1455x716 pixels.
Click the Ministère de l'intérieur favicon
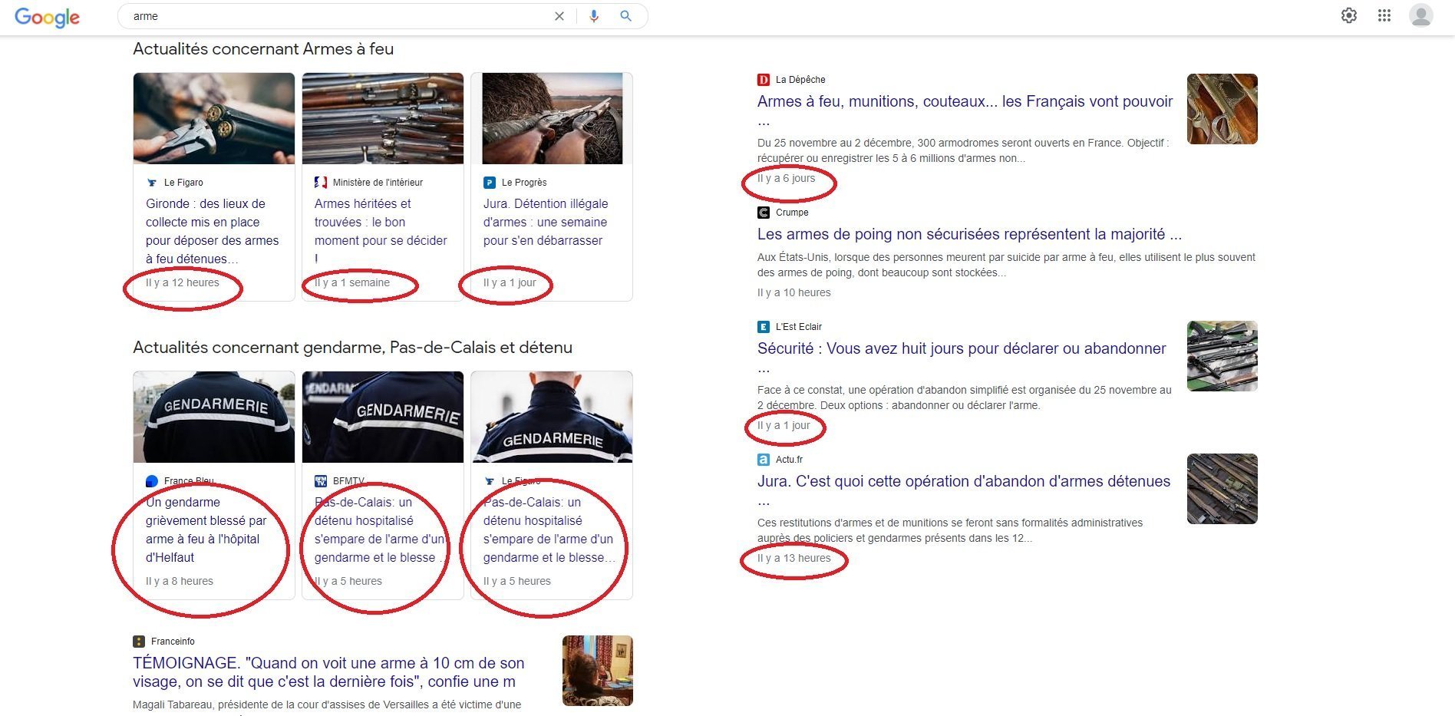(321, 183)
